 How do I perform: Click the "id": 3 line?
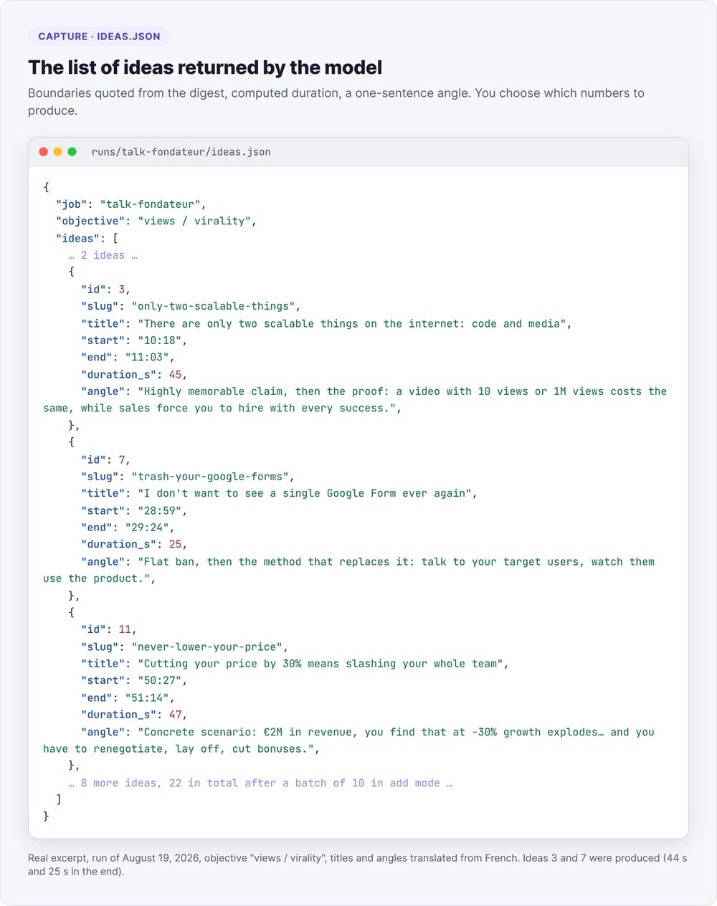point(106,289)
